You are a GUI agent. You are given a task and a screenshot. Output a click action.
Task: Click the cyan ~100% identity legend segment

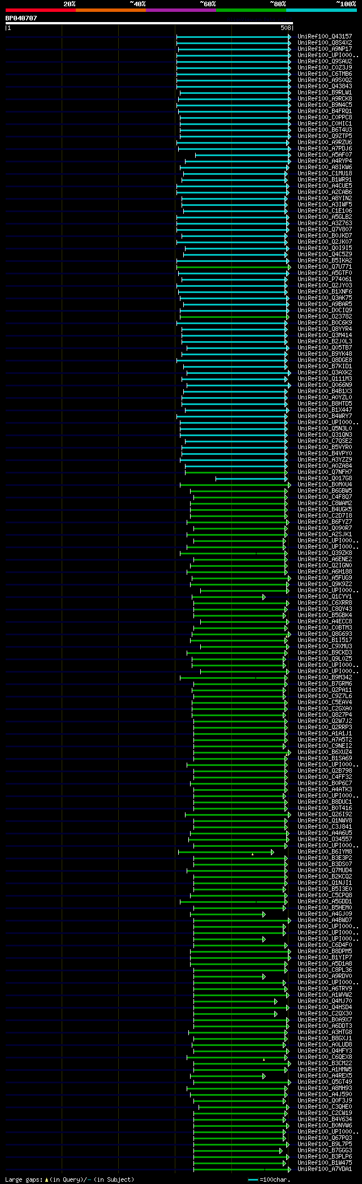321,10
